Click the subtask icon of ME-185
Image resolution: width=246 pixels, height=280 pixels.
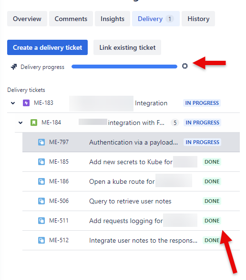(41, 162)
